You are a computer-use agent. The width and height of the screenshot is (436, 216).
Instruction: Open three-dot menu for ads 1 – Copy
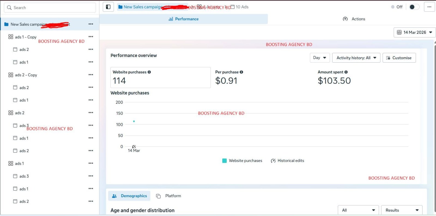point(91,36)
